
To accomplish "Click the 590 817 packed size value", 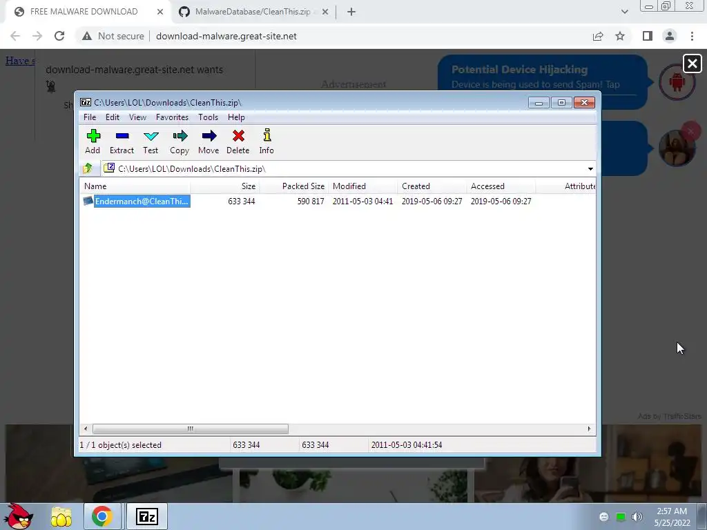I will [x=311, y=202].
